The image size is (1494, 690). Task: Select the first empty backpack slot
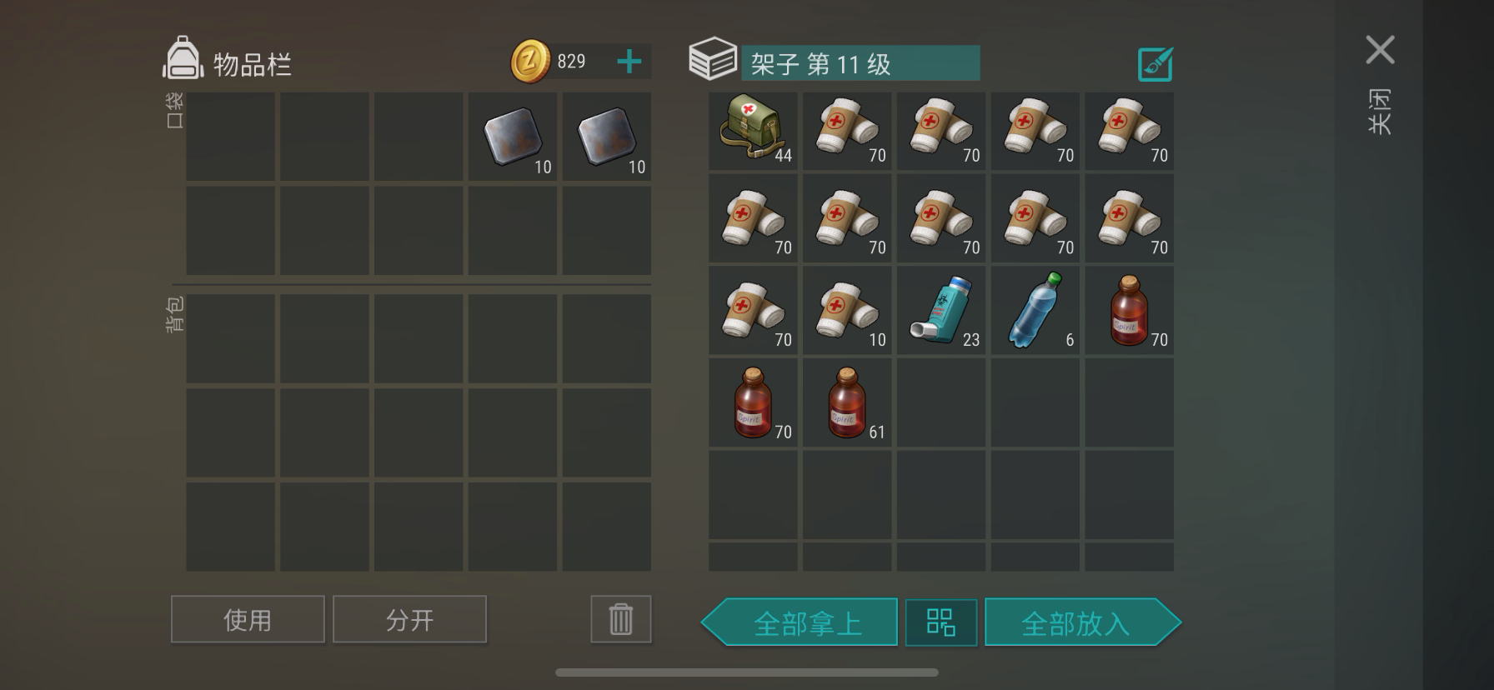tap(230, 338)
